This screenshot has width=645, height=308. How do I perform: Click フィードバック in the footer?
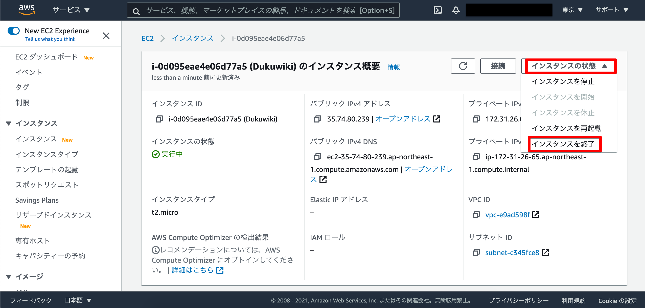[31, 300]
